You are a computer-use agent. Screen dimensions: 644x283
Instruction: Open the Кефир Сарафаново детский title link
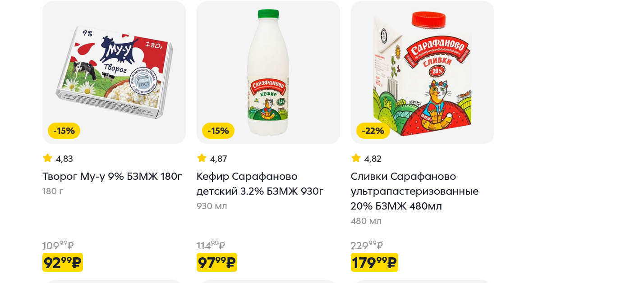(260, 184)
